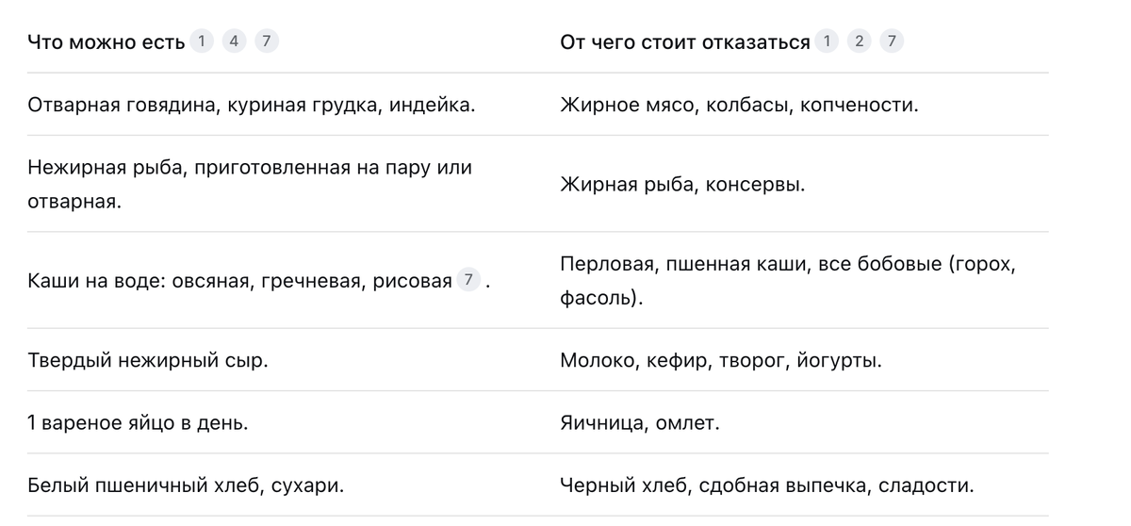This screenshot has width=1131, height=526.
Task: Select the "Твердый нежирный сыр" cell
Action: pos(148,360)
